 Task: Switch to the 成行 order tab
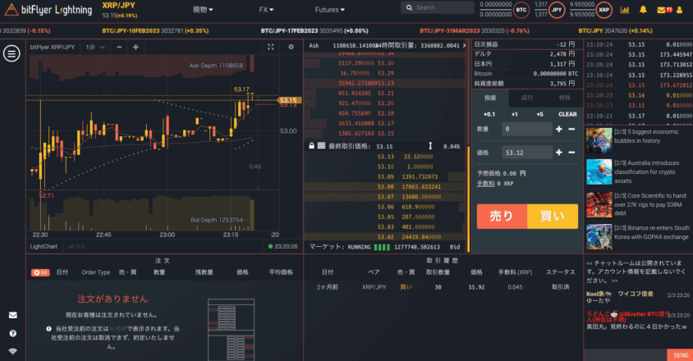click(526, 97)
